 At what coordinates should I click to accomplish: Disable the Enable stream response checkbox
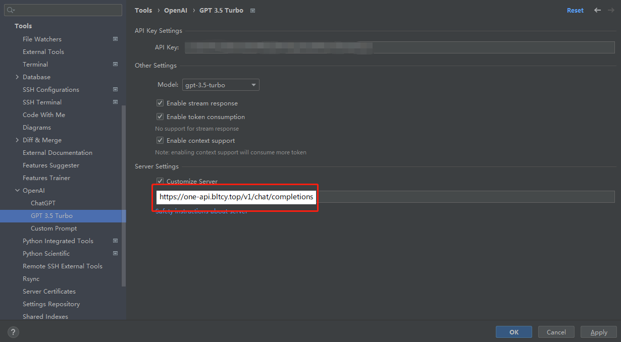click(160, 103)
